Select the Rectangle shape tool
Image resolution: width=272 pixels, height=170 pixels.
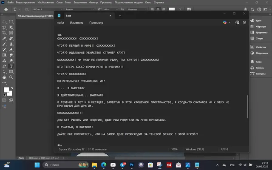[x=11, y=72]
